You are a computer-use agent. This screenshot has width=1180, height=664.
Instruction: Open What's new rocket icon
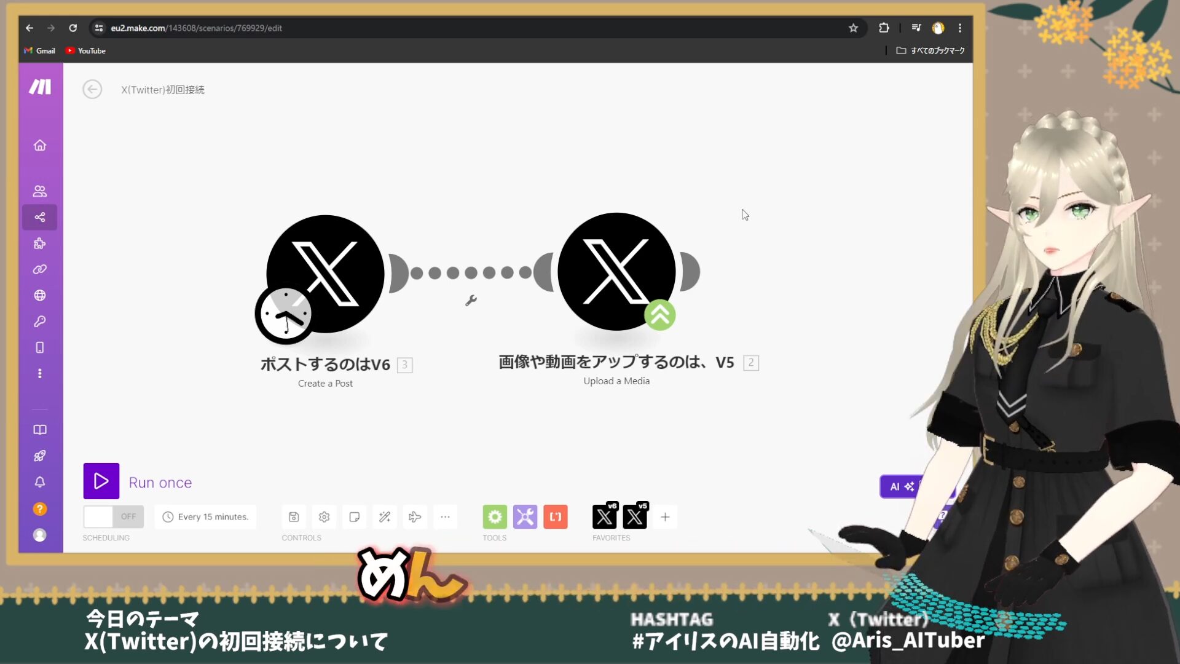40,456
